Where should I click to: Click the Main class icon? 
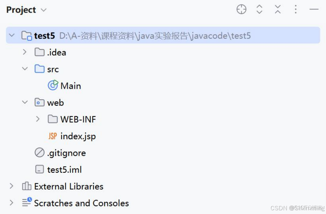coord(53,85)
